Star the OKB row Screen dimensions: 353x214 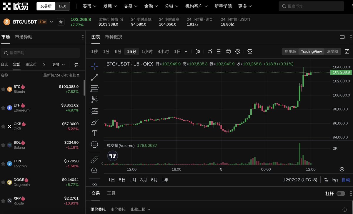[3, 127]
